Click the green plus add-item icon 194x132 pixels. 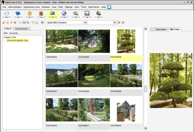11,22
